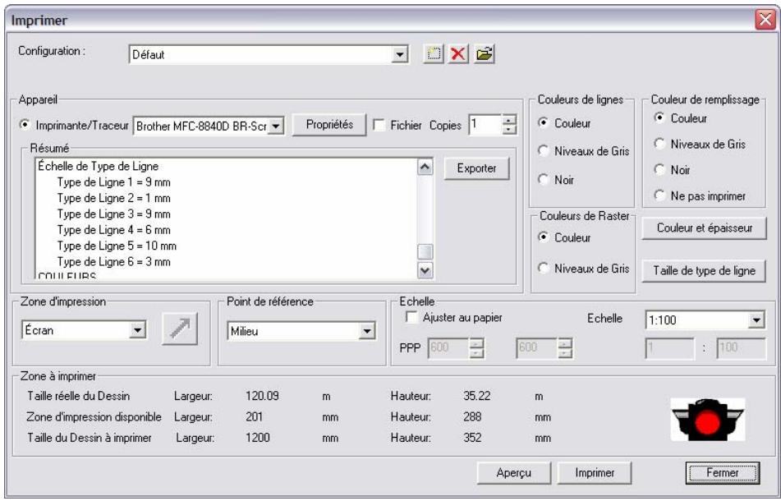Click the drawing height value 35.22
Screen dimensions: 781x501
point(476,397)
